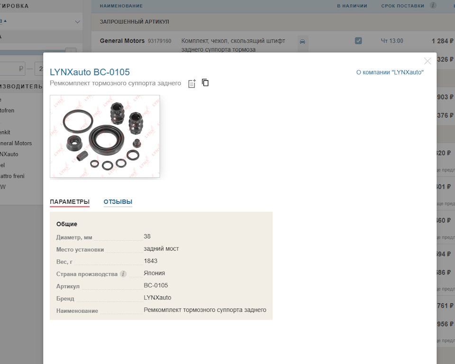The width and height of the screenshot is (455, 364).
Task: Click the price 1 284 ₽
Action: [442, 41]
